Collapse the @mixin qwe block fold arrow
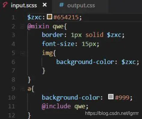 tap(22, 26)
